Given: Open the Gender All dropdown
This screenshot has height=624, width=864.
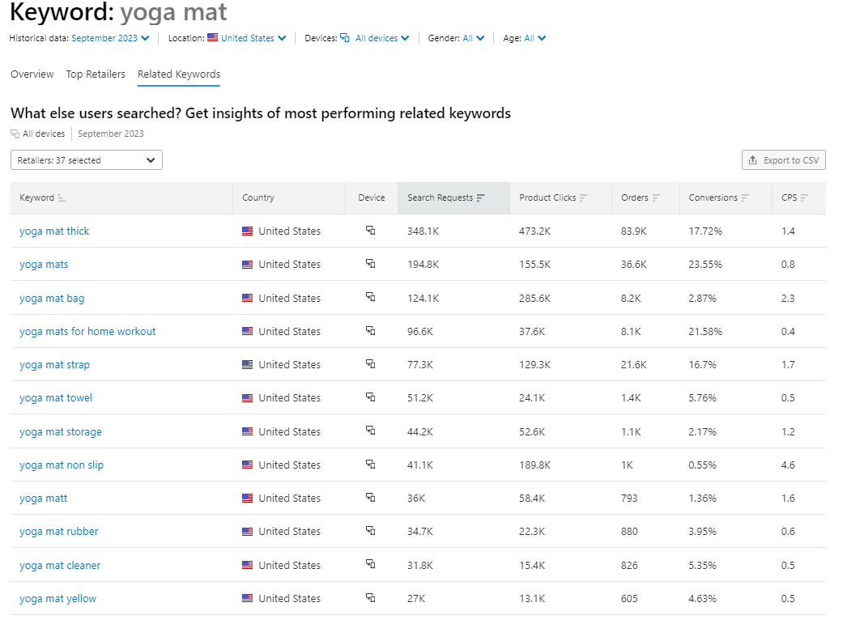Looking at the screenshot, I should tap(474, 38).
